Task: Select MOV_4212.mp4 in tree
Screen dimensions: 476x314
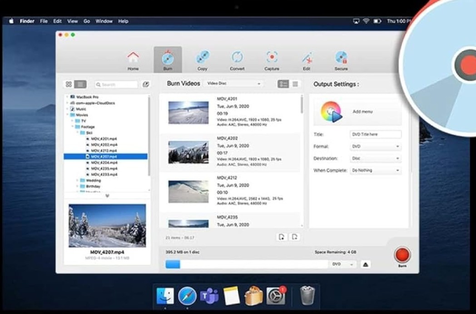Action: tap(104, 151)
